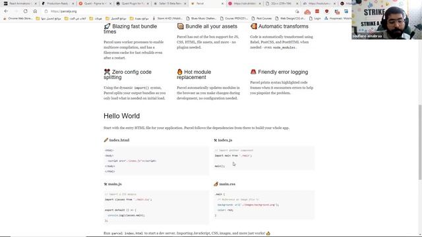Open the Blues Music Challen... bookmark

pos(202,18)
